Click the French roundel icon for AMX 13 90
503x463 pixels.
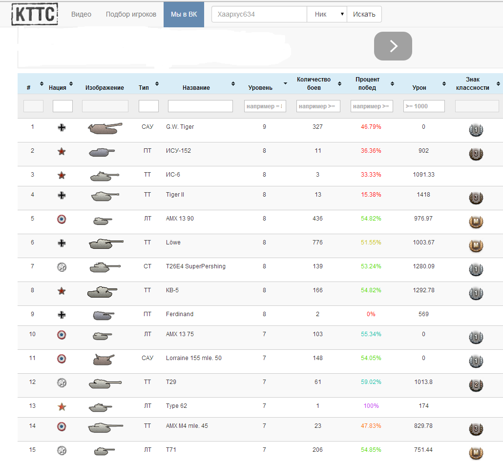62,219
